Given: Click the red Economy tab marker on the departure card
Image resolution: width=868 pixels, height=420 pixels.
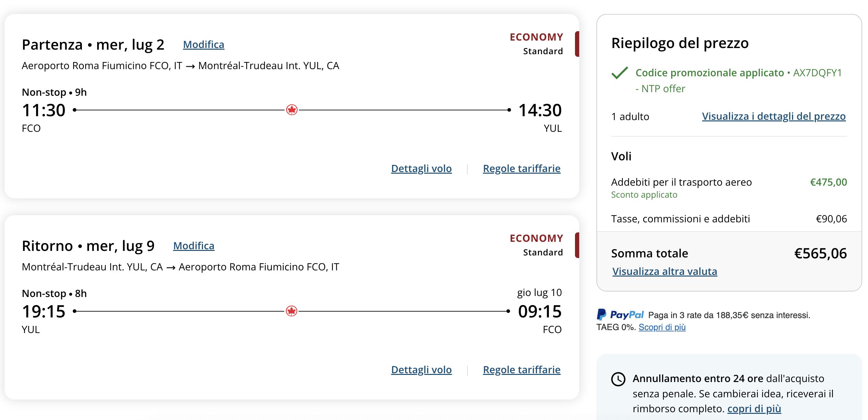Looking at the screenshot, I should 577,44.
